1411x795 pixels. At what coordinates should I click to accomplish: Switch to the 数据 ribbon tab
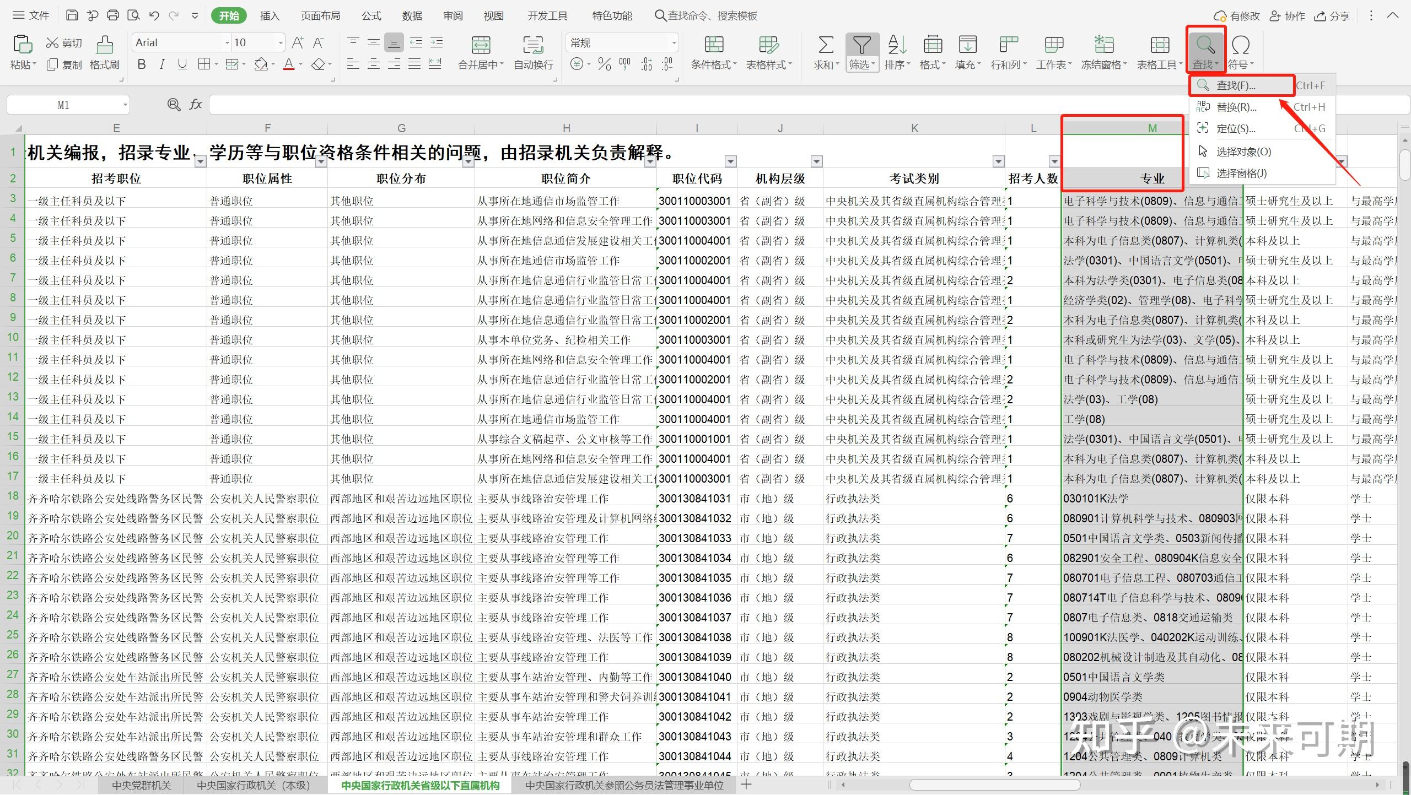coord(412,15)
